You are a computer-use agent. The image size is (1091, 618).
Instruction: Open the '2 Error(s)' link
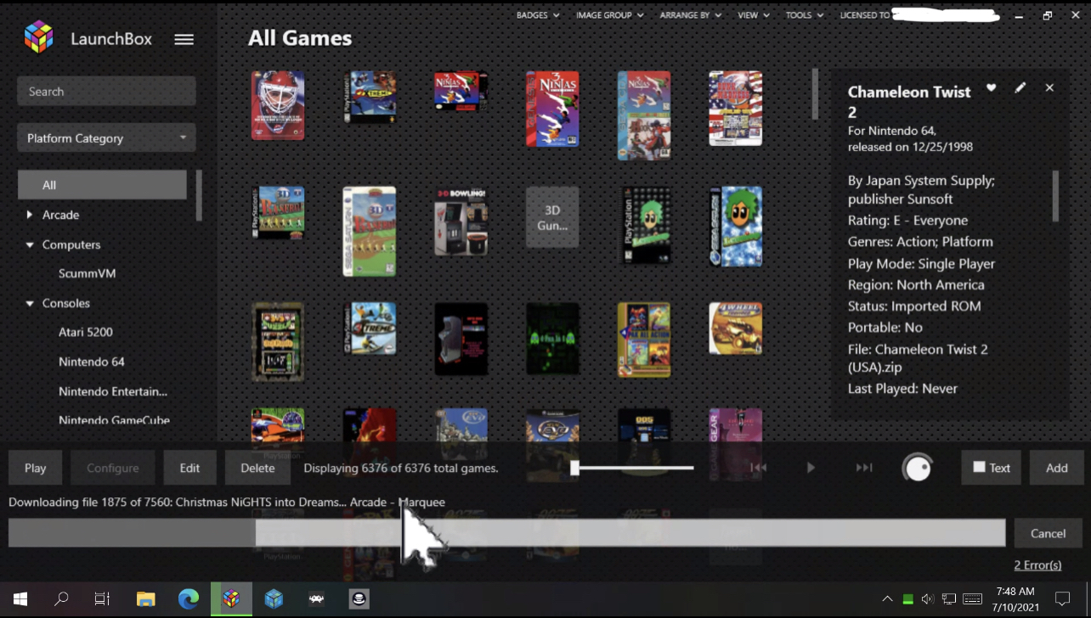(1037, 565)
